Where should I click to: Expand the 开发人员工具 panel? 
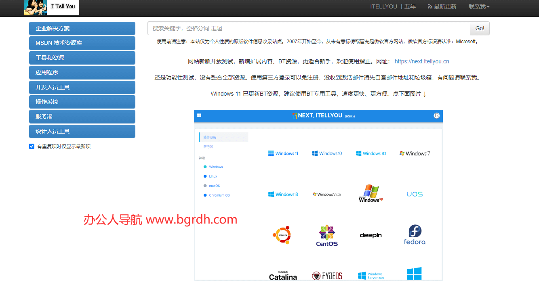tap(82, 87)
